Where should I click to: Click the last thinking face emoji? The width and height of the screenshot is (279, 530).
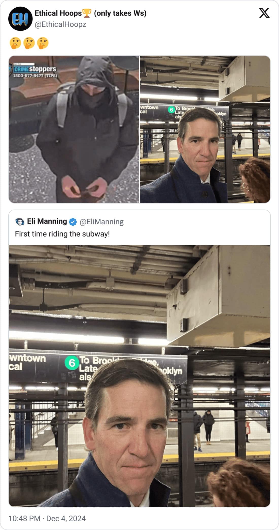[x=43, y=43]
